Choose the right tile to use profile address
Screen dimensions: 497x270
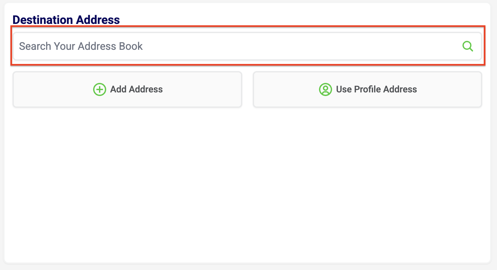click(367, 89)
